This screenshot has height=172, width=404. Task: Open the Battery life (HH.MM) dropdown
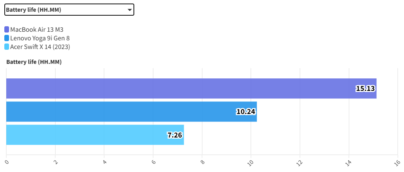point(69,10)
